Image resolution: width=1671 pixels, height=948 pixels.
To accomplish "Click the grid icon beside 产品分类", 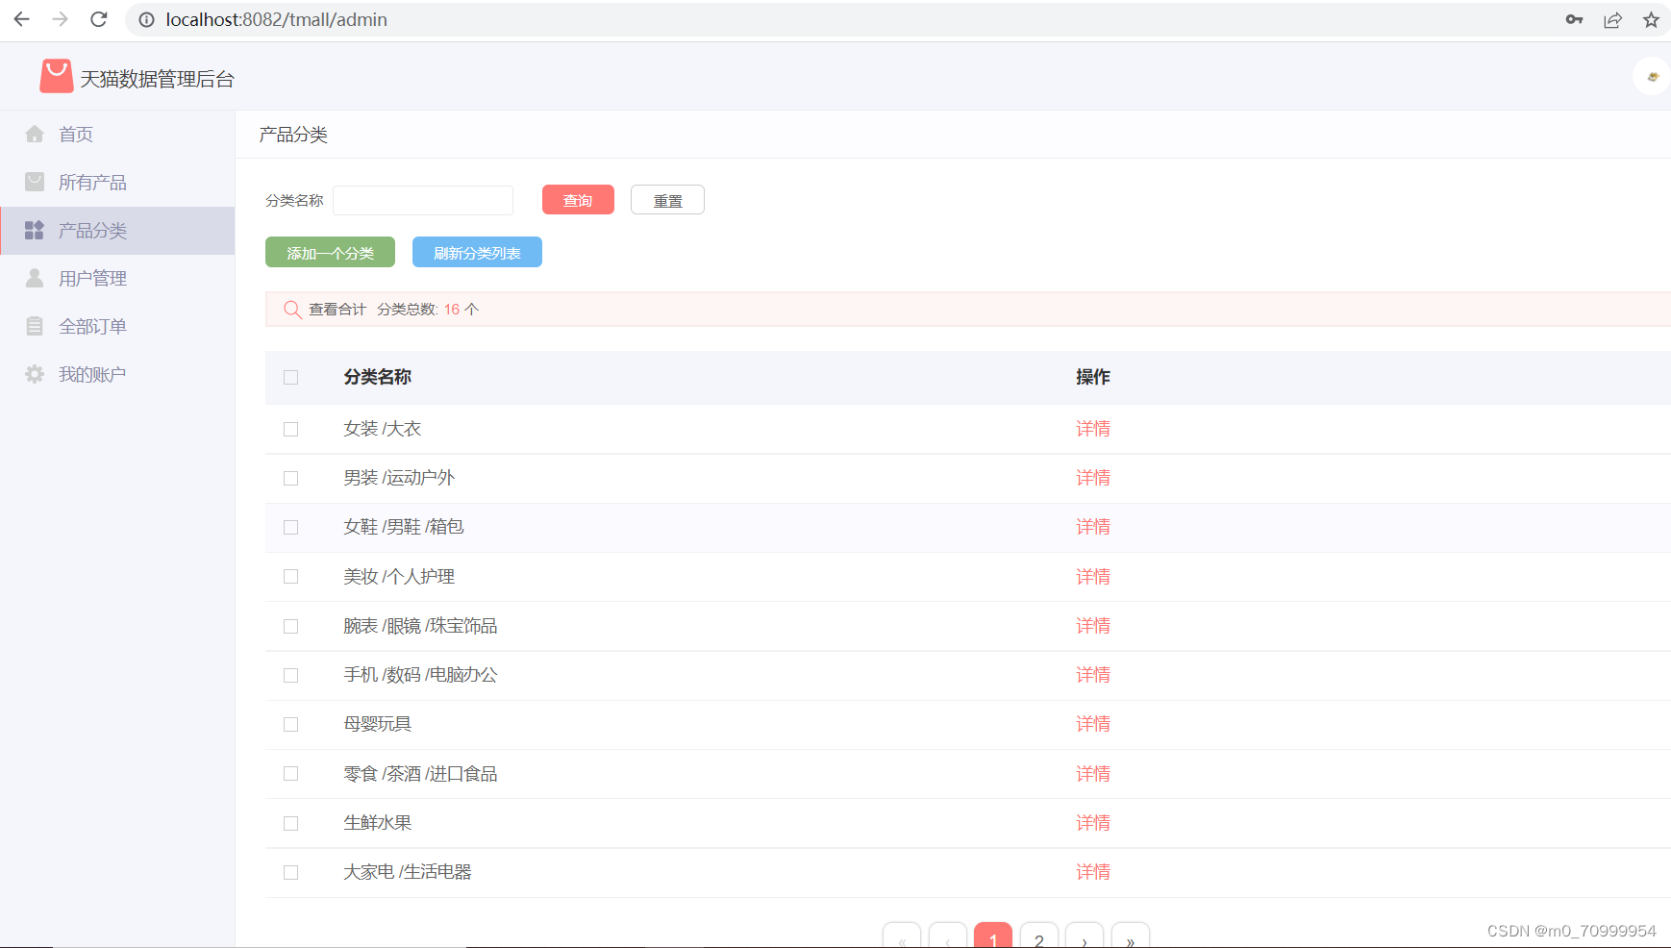I will click(35, 230).
